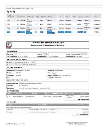The height and width of the screenshot is (129, 104).
Task: Select the row with estado Pagado
Action: (54, 20)
